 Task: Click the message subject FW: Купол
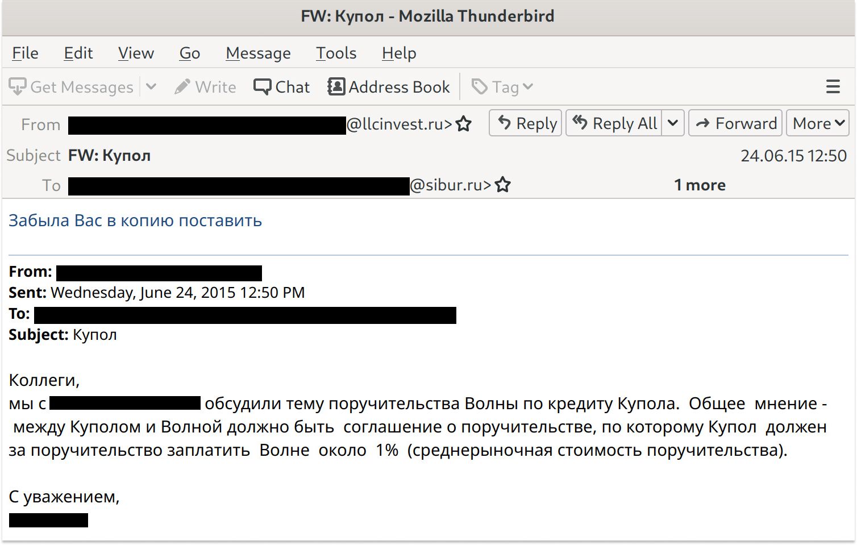tap(109, 155)
